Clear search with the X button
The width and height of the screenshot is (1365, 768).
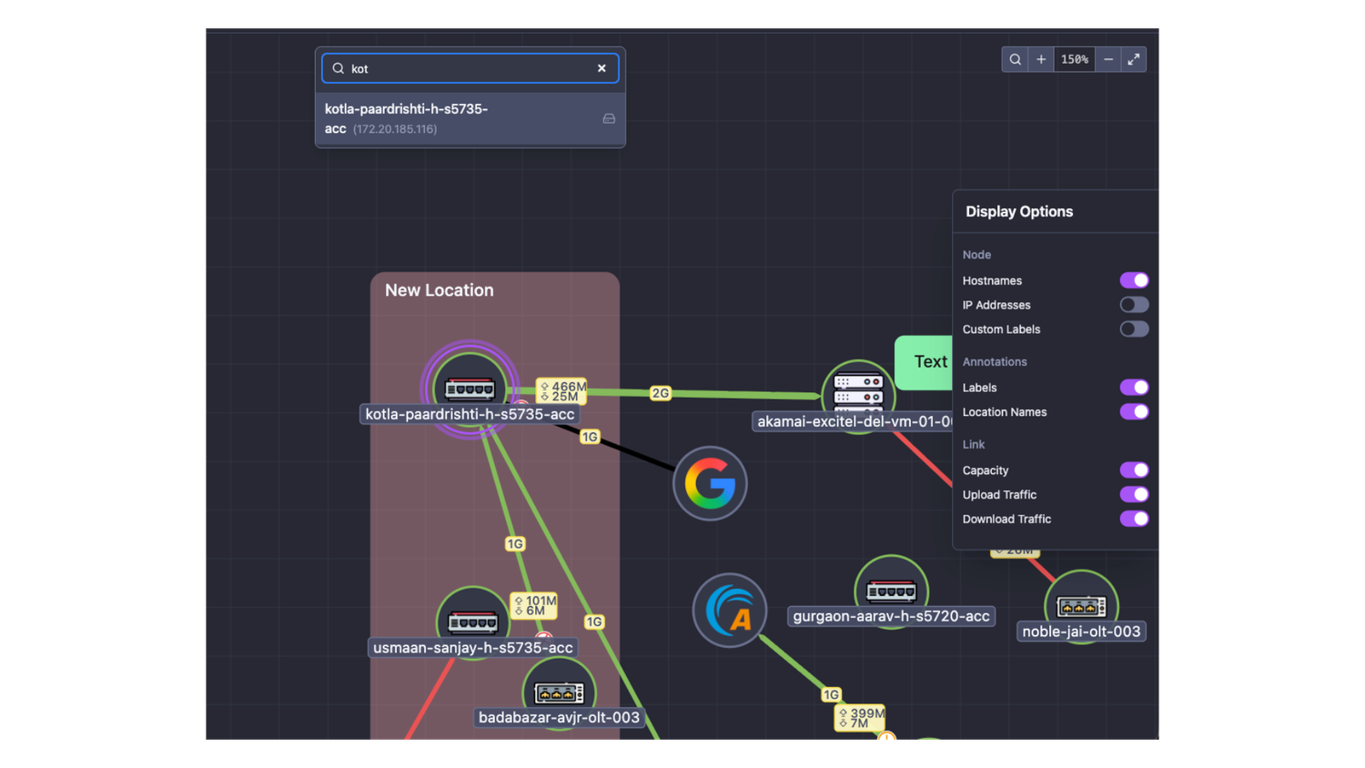pos(602,68)
